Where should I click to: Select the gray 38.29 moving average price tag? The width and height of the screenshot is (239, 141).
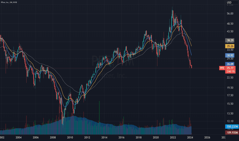tap(230, 41)
